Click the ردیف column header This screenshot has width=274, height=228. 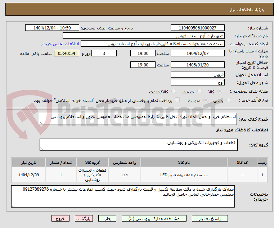(262, 163)
